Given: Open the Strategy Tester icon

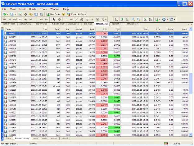Looking at the screenshot, I should coord(41,14).
